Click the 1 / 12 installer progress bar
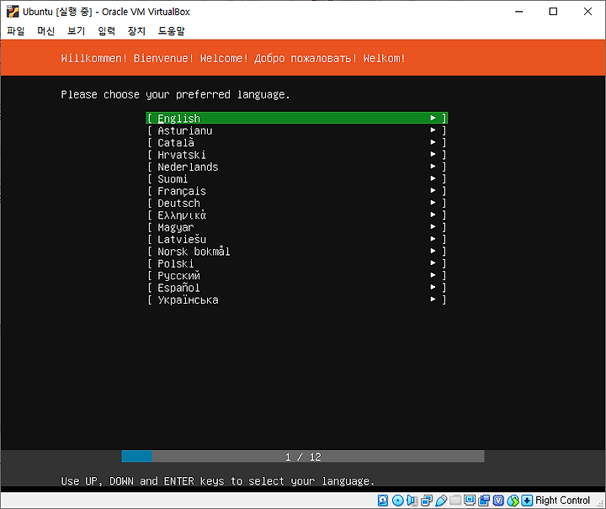Image resolution: width=606 pixels, height=509 pixels. click(303, 457)
